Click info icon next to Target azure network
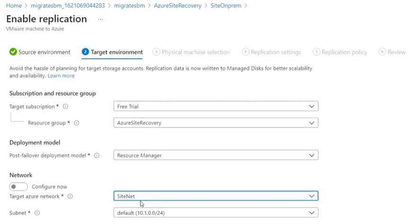Screen dimensions: 410x224 (x=70, y=196)
